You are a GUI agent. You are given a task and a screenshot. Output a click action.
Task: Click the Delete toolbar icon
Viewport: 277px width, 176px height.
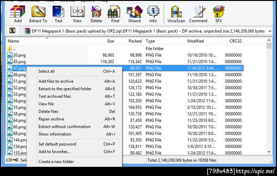point(96,14)
